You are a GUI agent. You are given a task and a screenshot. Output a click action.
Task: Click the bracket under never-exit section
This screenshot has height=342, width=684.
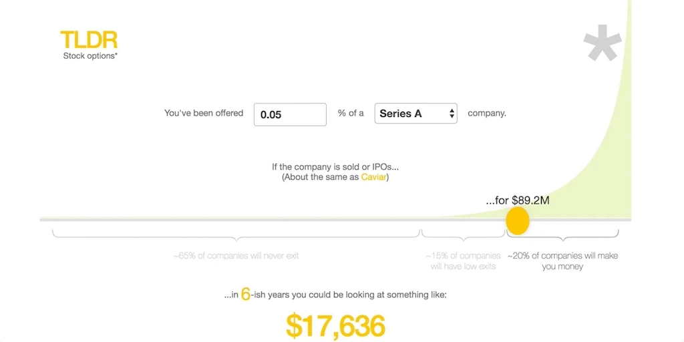tap(236, 234)
